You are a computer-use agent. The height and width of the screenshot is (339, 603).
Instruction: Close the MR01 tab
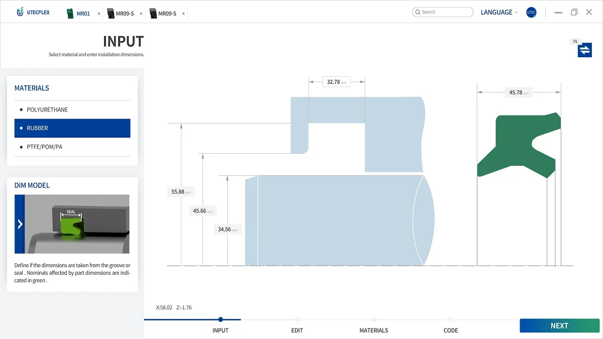(x=98, y=14)
